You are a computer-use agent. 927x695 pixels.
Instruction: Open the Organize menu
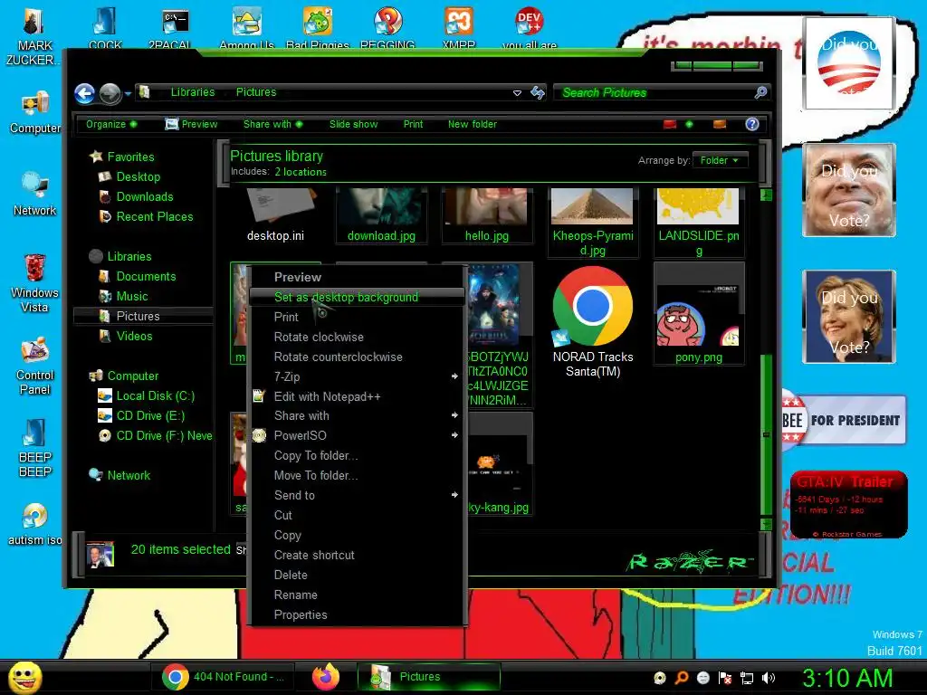coord(111,124)
